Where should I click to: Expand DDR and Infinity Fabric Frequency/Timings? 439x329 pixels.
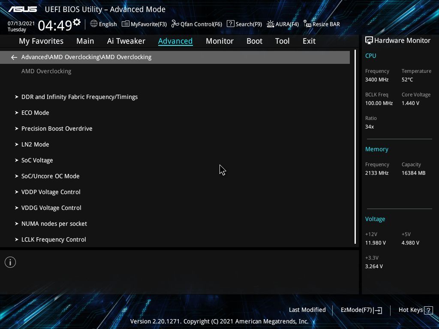point(79,97)
